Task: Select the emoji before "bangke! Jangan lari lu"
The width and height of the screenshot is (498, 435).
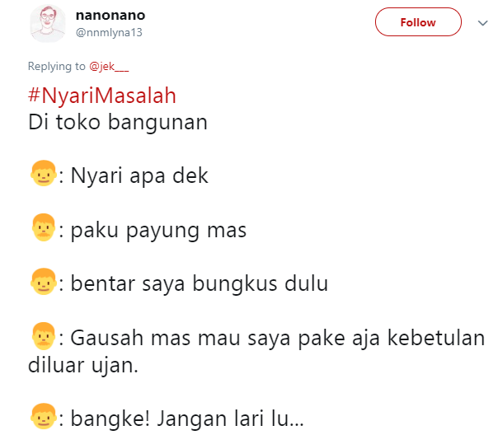Action: pos(41,417)
